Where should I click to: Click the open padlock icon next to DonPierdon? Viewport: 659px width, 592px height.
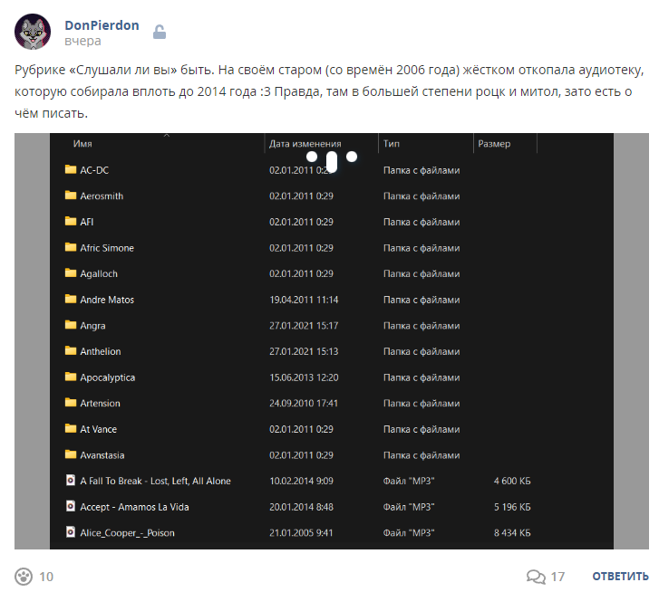[x=160, y=32]
